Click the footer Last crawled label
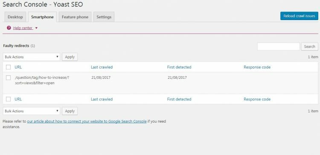Screen dimensions: 320x155 click(x=102, y=99)
